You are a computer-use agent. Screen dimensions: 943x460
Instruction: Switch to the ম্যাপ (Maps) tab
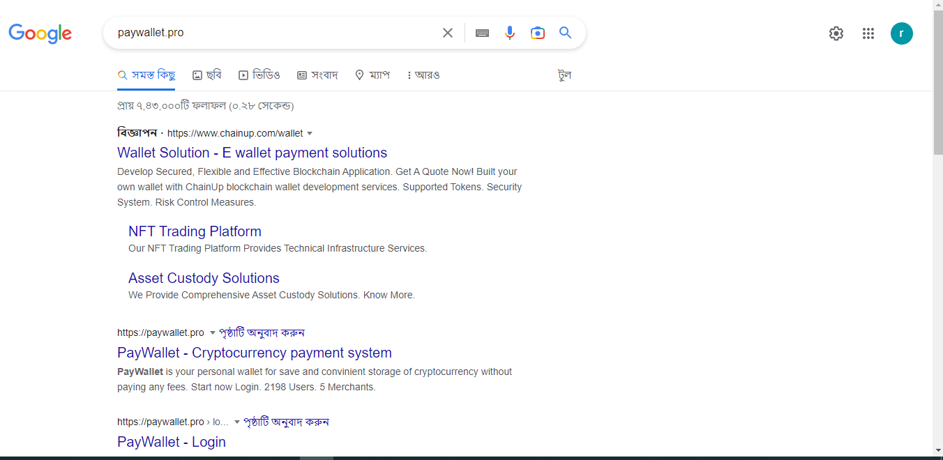click(372, 75)
